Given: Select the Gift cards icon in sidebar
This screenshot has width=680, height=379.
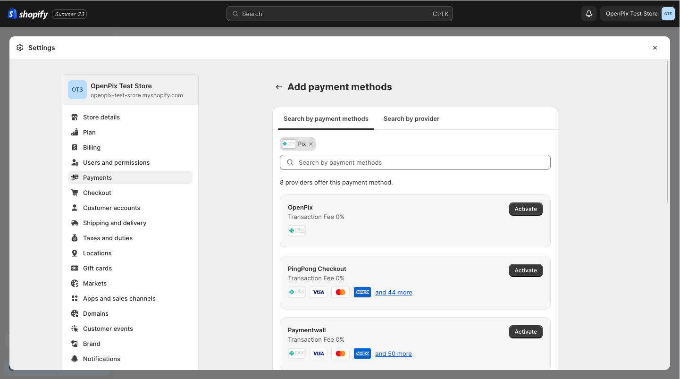Looking at the screenshot, I should (75, 268).
